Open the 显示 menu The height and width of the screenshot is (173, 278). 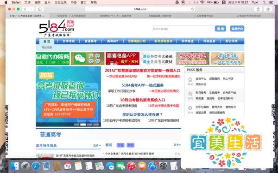coord(48,2)
